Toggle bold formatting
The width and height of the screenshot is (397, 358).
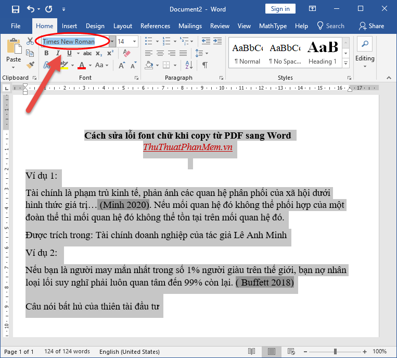click(x=46, y=53)
